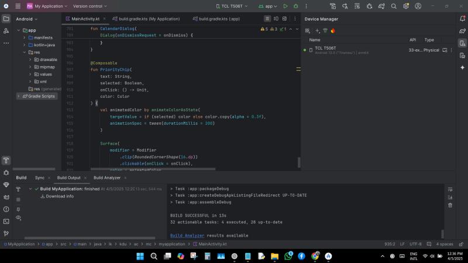The width and height of the screenshot is (468, 263).
Task: Expand the kotlin+java folder
Action: (25, 45)
